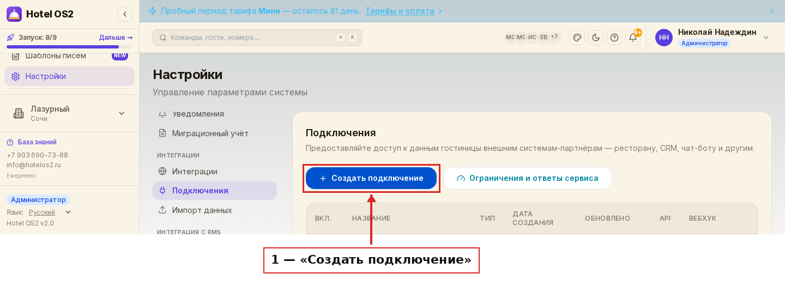Focus the commands and guests search field
The width and height of the screenshot is (785, 286).
point(257,38)
